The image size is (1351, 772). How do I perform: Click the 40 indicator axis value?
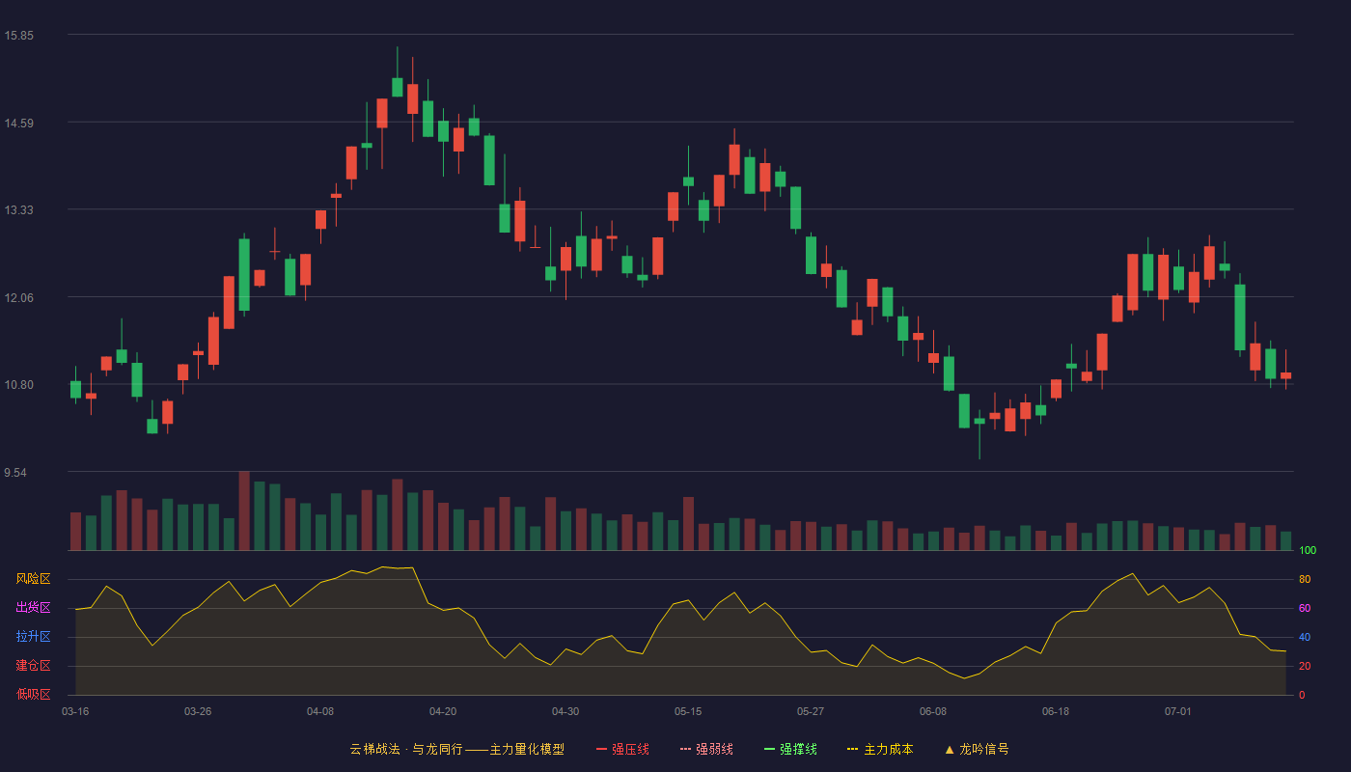point(1305,637)
